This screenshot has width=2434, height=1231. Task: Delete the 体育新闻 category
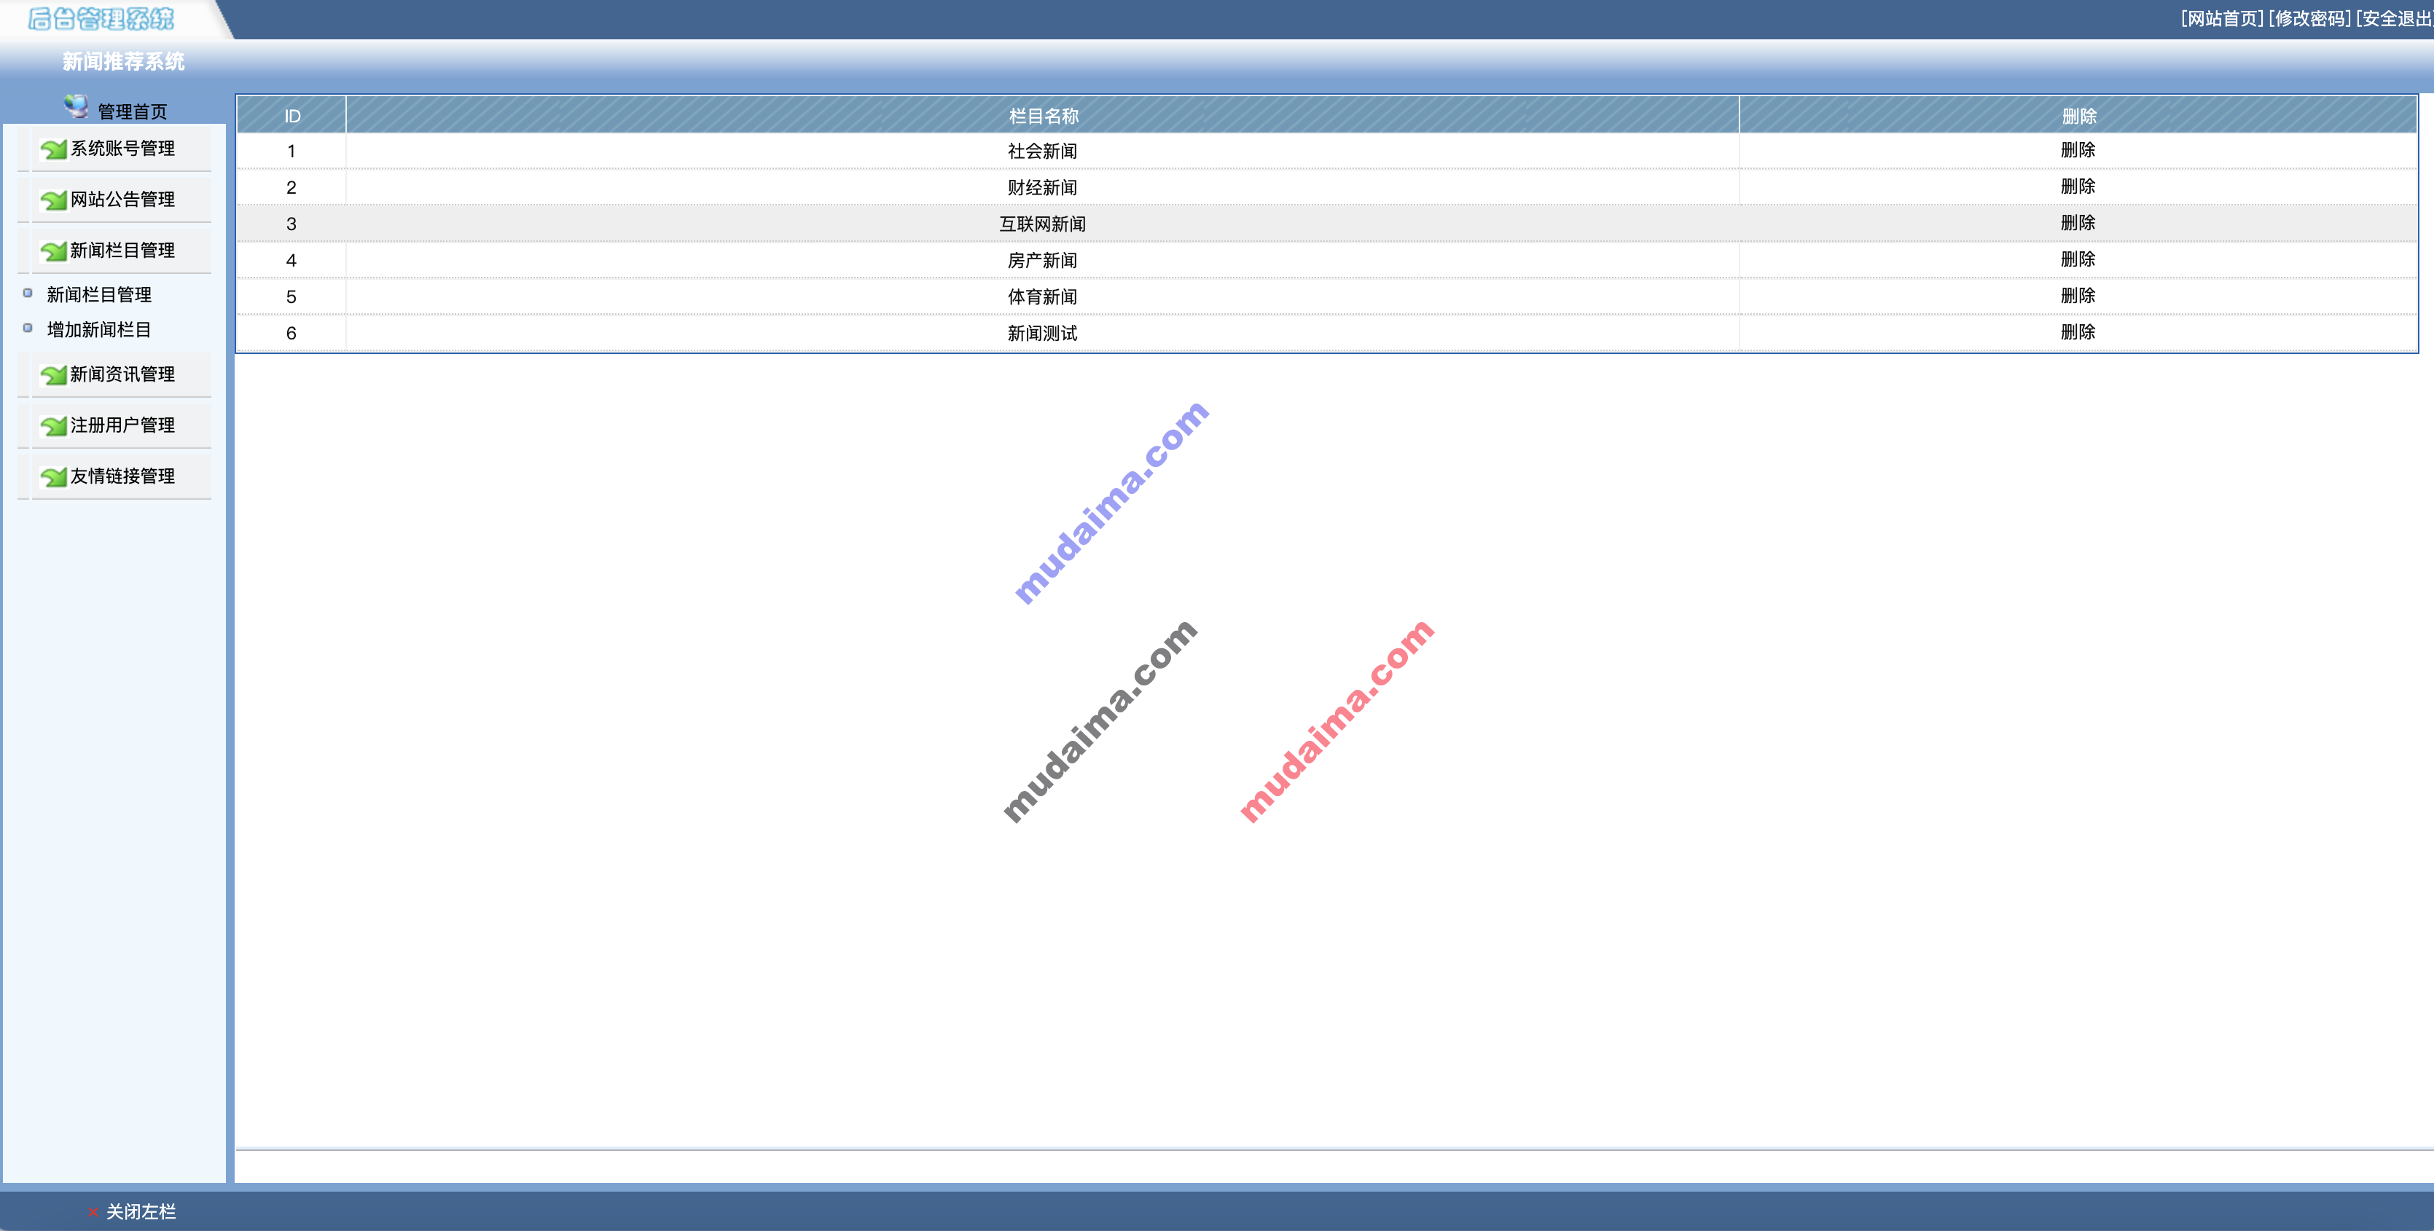(2078, 296)
